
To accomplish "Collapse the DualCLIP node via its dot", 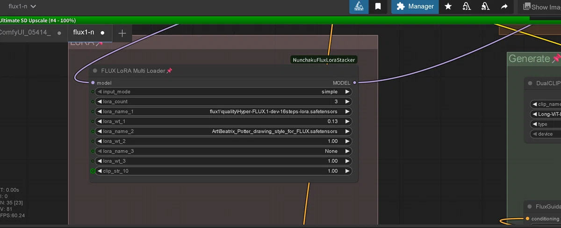I will [x=530, y=83].
